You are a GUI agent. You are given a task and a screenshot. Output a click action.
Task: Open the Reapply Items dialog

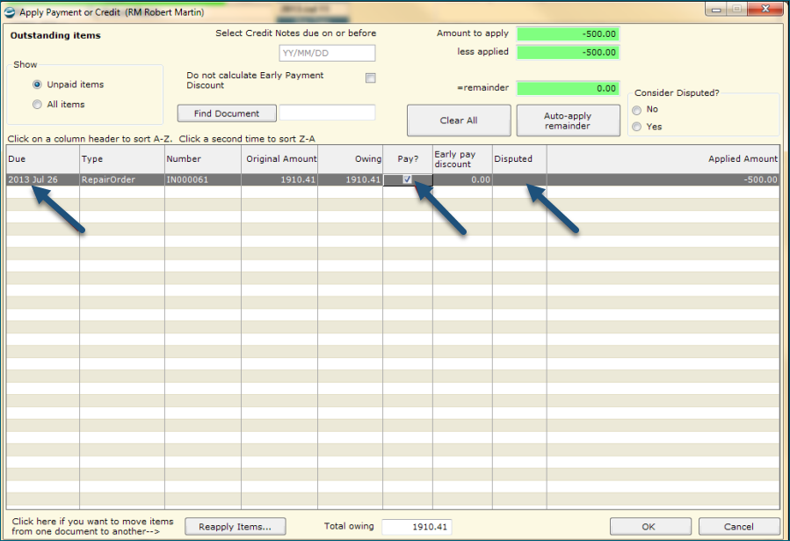coord(236,526)
